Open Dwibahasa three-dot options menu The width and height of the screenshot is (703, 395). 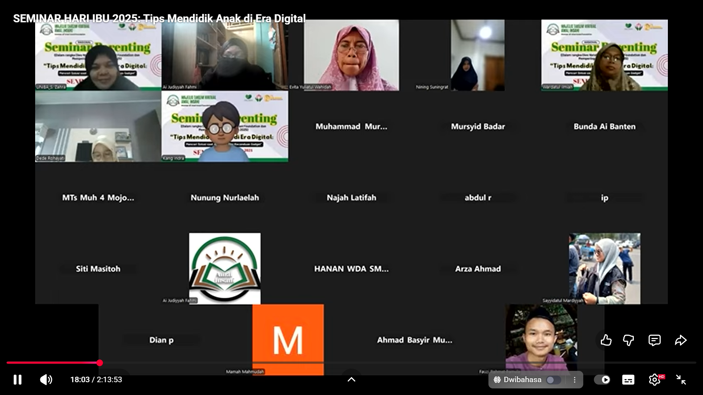click(x=574, y=380)
